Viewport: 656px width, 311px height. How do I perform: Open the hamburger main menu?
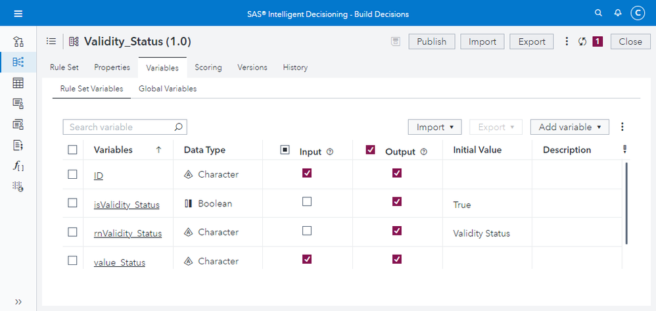pos(18,13)
